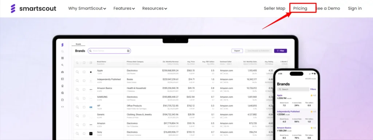Click the SAMSUNG brand name
Viewport: 373px width, 140px height.
tap(102, 97)
